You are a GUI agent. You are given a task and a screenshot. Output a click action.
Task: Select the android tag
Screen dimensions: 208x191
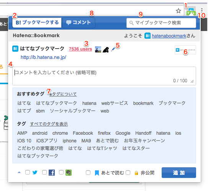pos(40,133)
